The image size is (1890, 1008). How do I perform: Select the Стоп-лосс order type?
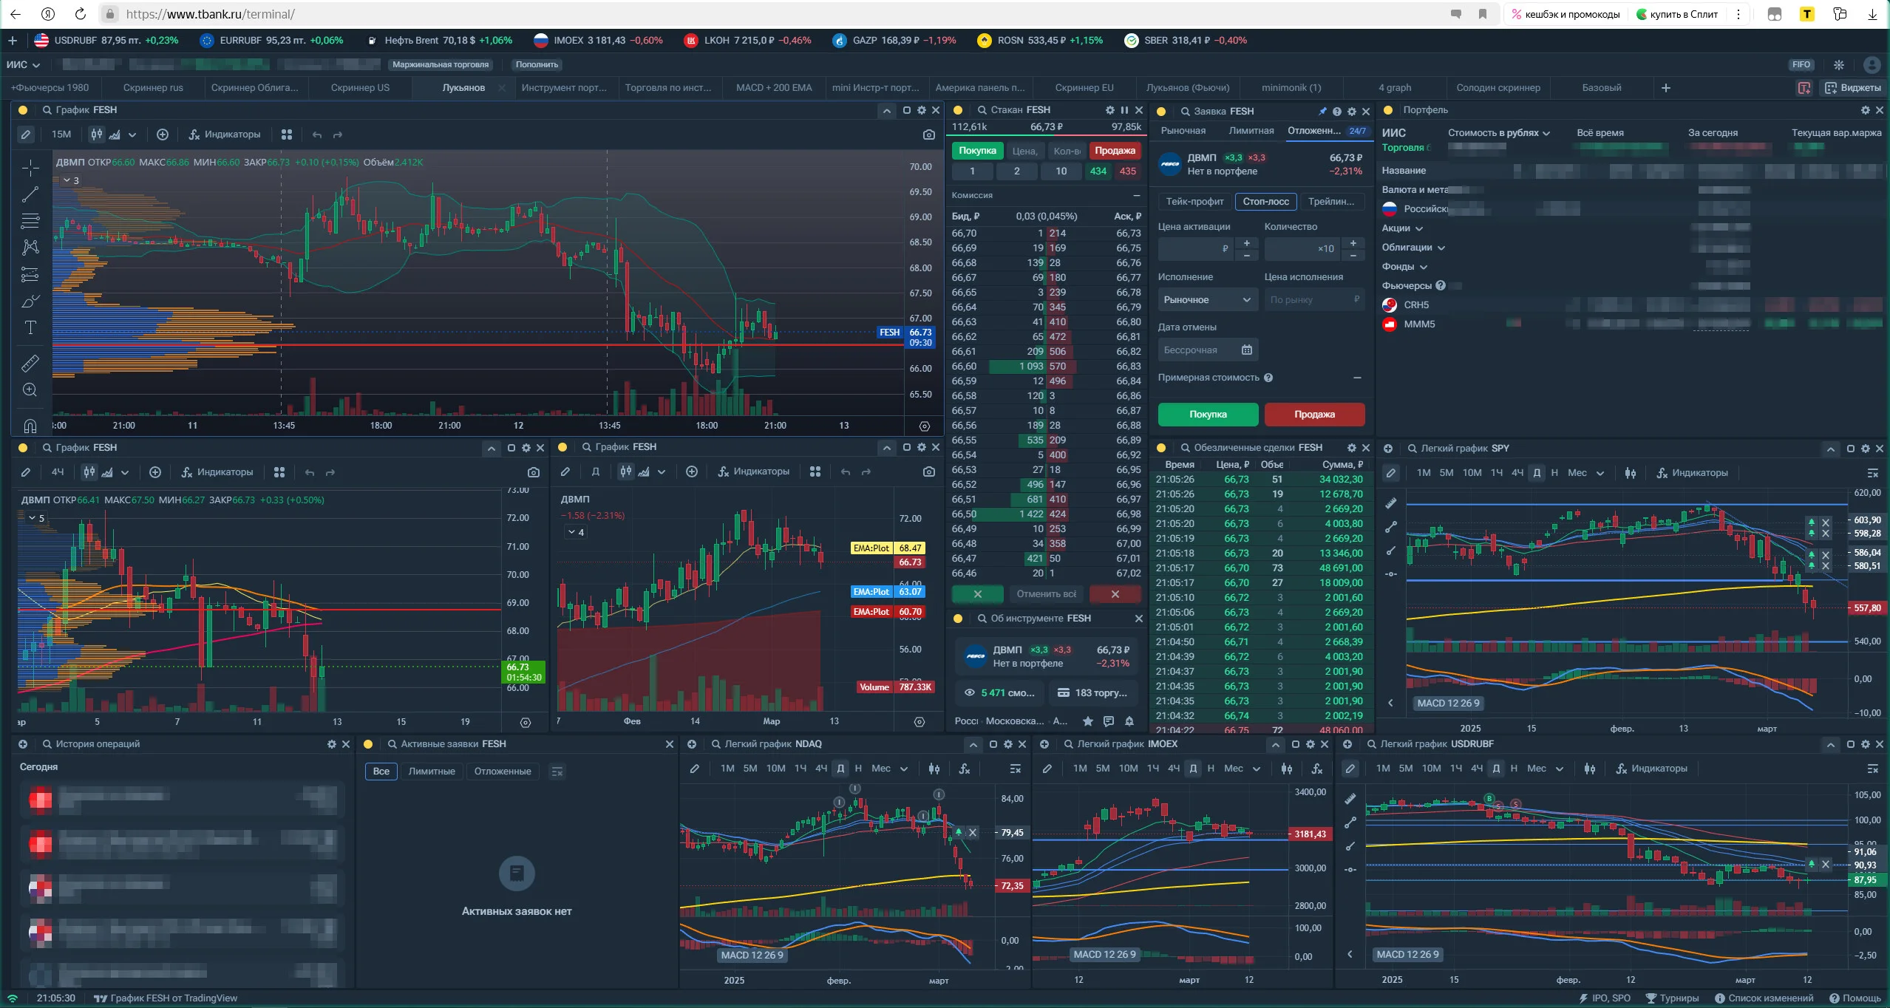1265,202
